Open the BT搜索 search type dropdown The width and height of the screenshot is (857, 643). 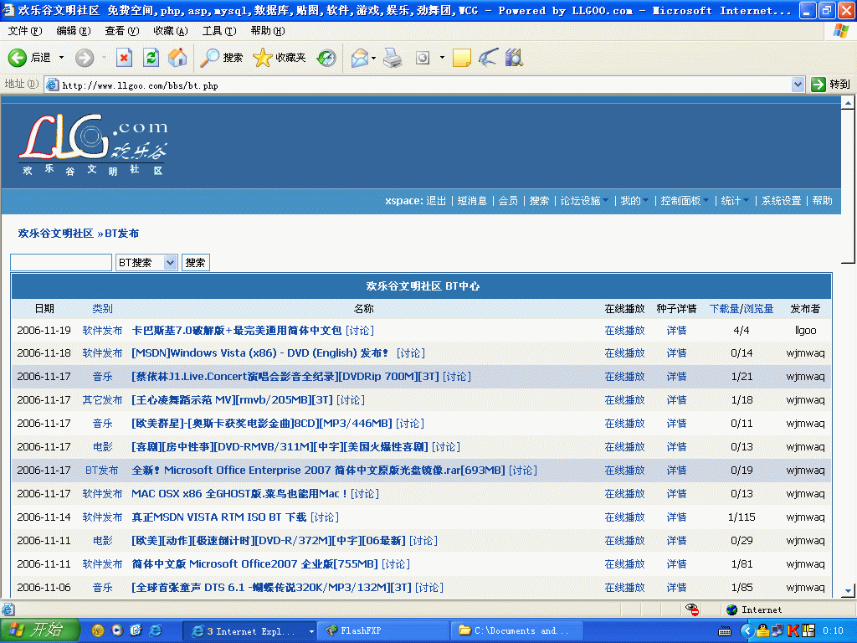(x=171, y=262)
